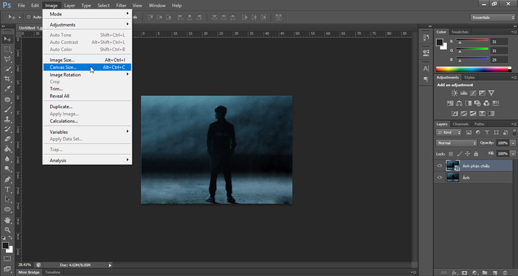518x276 pixels.
Task: Choose Image Size menu item
Action: click(x=87, y=60)
